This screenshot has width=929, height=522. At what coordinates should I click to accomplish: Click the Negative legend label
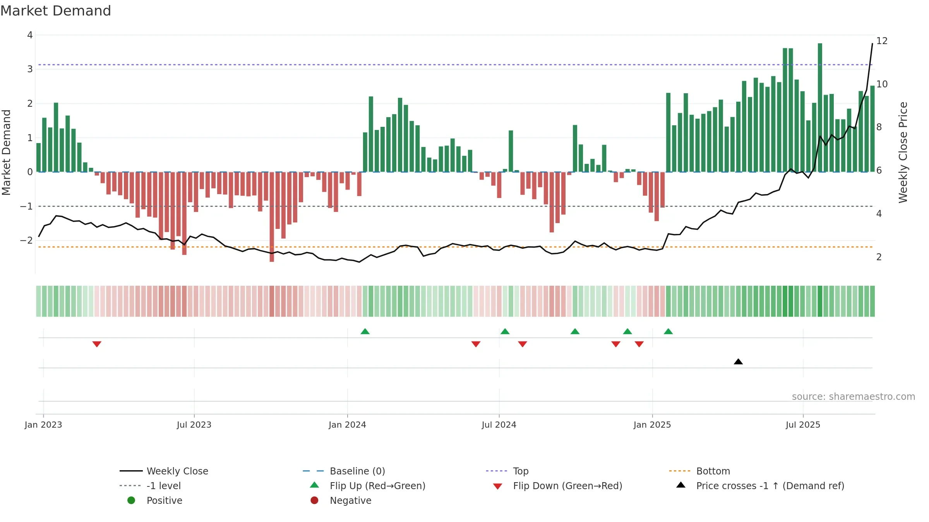(x=350, y=500)
